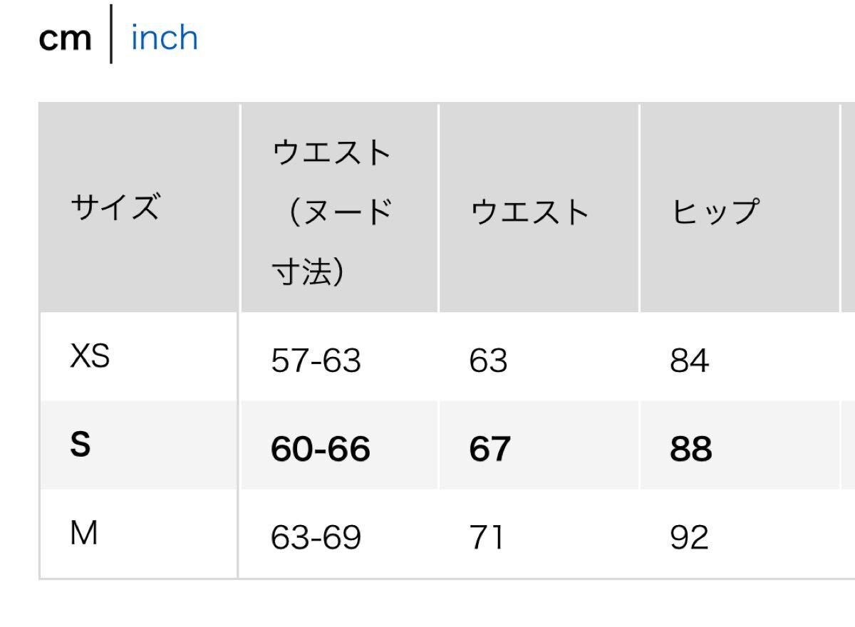Click the cut-off cell right of 88
The width and height of the screenshot is (855, 627).
tap(849, 447)
